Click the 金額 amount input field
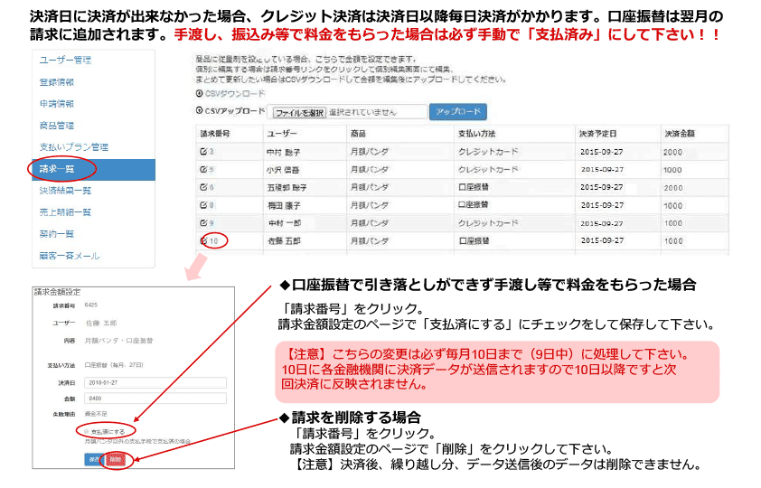 (x=155, y=399)
